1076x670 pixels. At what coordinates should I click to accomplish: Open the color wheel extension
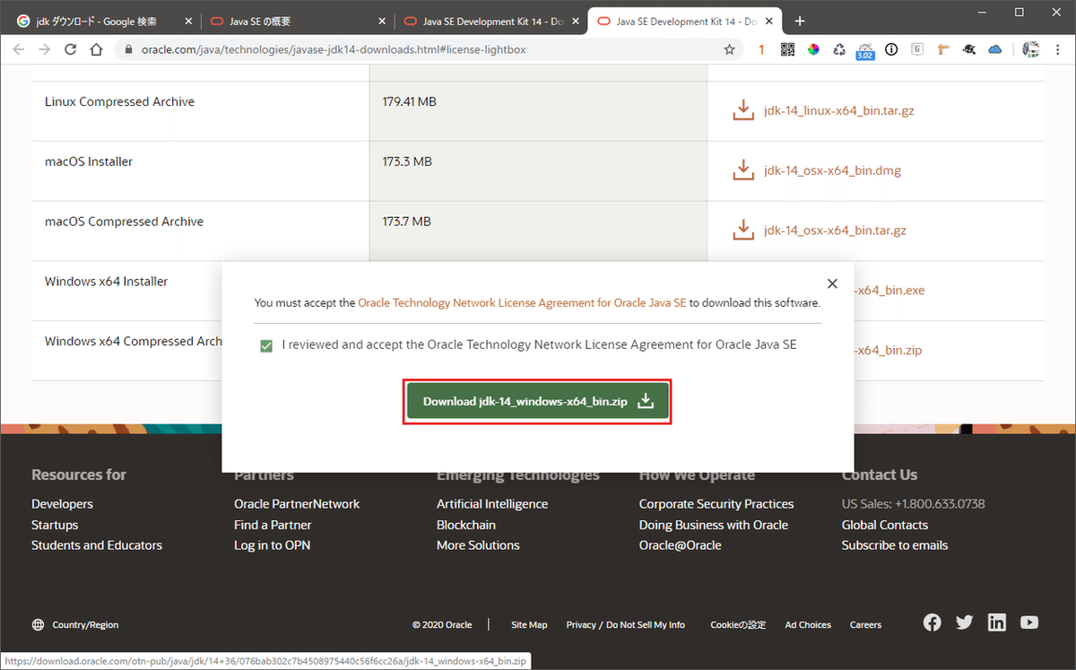813,50
